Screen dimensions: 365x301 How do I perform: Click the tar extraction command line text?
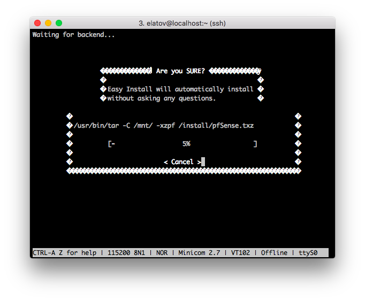coord(164,126)
